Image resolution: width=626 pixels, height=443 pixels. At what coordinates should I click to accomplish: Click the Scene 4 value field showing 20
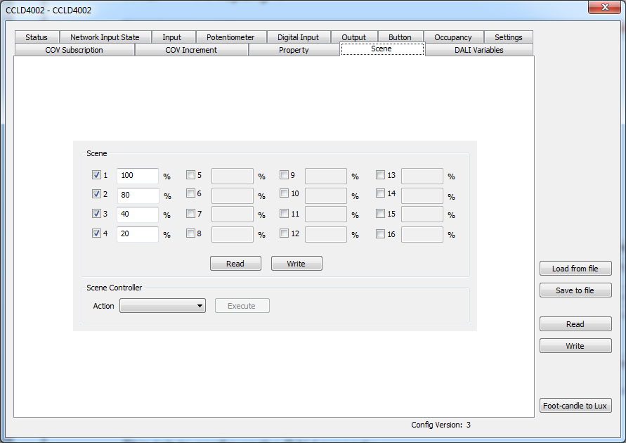pyautogui.click(x=138, y=234)
